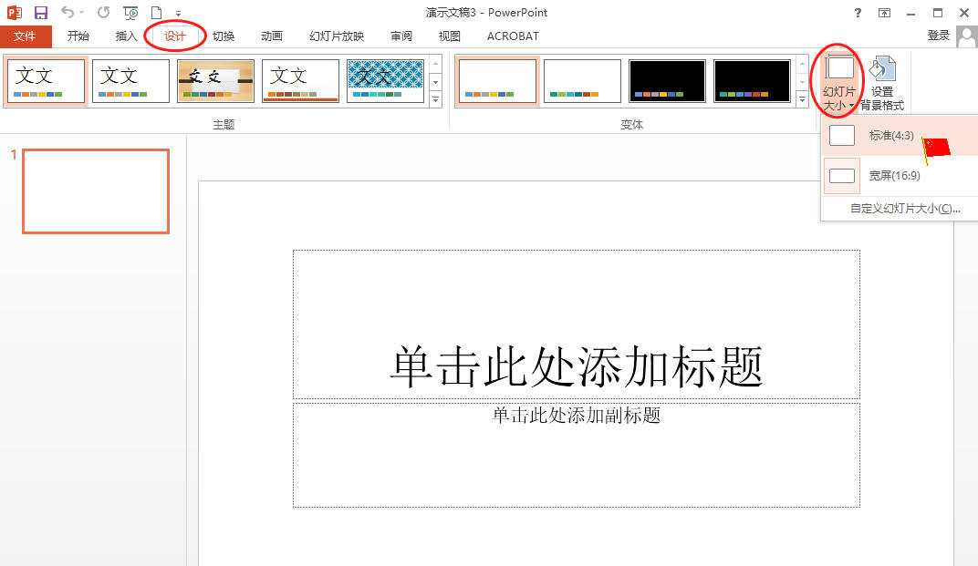Open the 文件 (File) tab
Image resolution: width=978 pixels, height=566 pixels.
[x=25, y=36]
